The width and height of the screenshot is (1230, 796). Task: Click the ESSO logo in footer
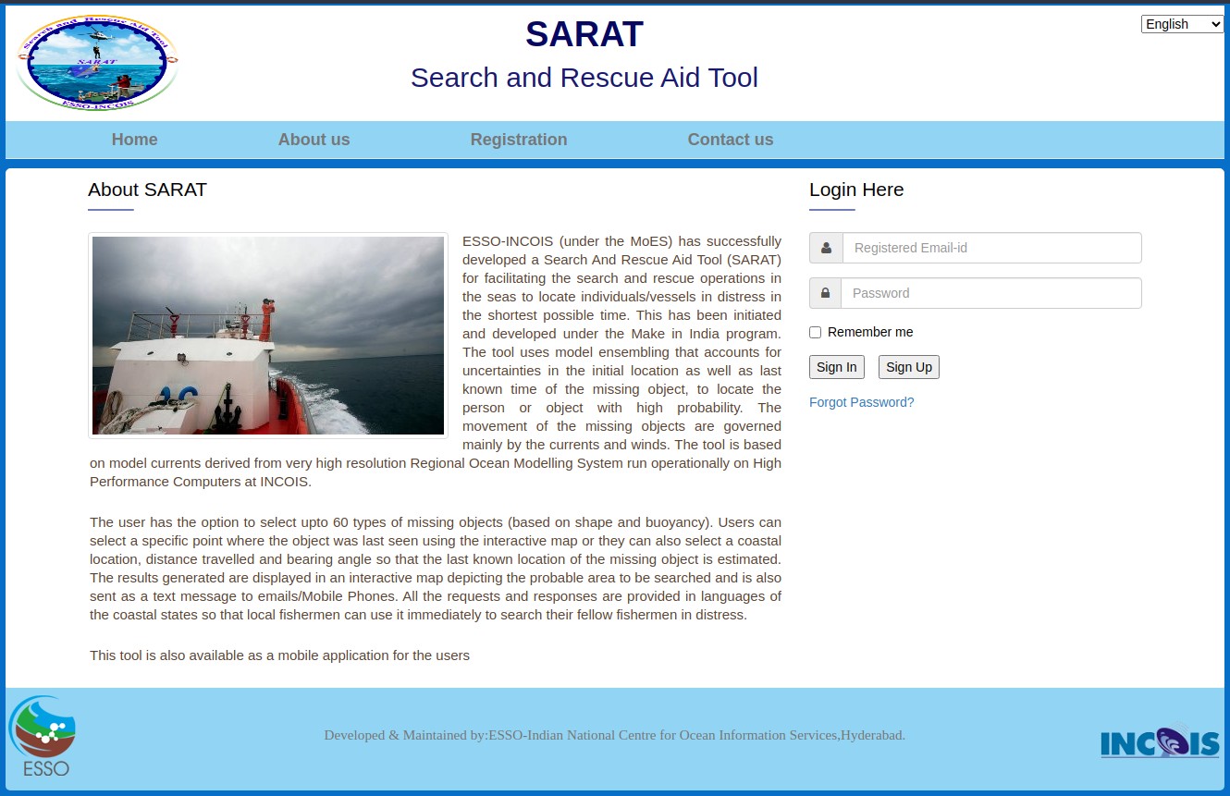pyautogui.click(x=43, y=736)
